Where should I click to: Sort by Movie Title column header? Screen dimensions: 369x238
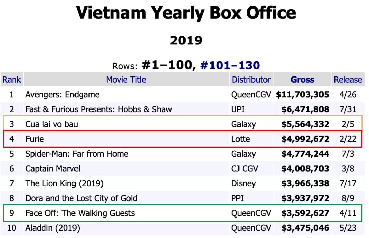pyautogui.click(x=126, y=80)
